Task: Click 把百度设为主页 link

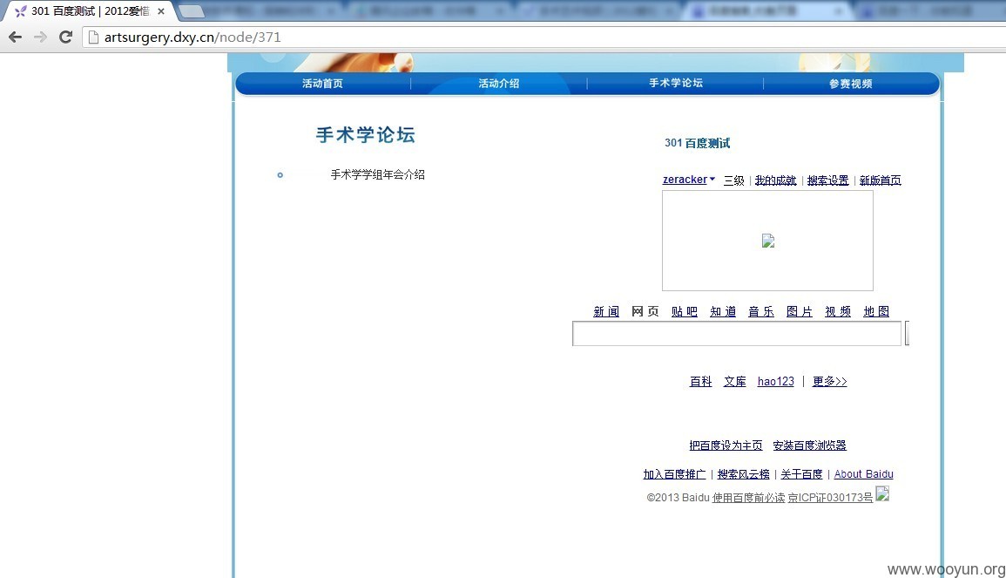Action: 726,445
